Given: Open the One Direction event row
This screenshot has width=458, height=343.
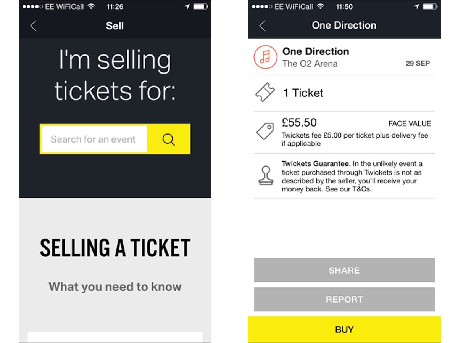Looking at the screenshot, I should click(x=344, y=57).
